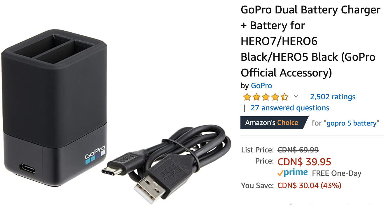Expand the star rating dropdown chevron
Viewport: 384px width, 205px height.
296,96
